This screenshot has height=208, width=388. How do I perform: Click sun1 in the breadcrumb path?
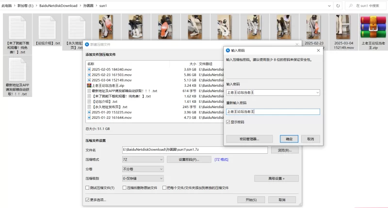(x=103, y=6)
